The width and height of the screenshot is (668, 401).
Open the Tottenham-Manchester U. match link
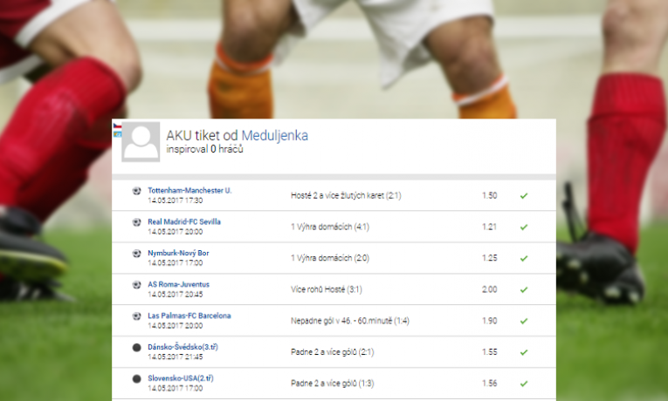[189, 191]
